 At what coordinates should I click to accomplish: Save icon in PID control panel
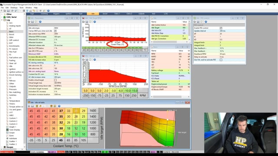point(198,22)
